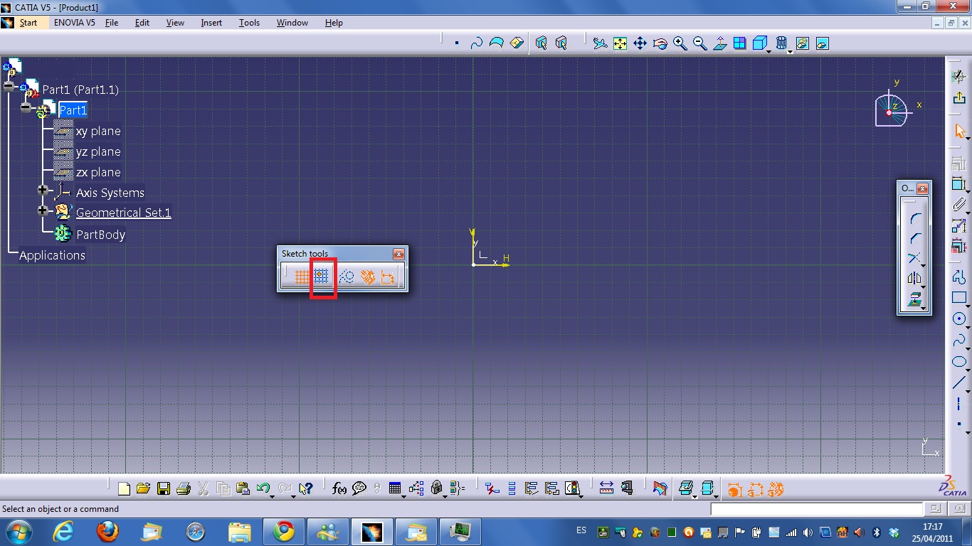Select the yz plane in tree

[98, 151]
